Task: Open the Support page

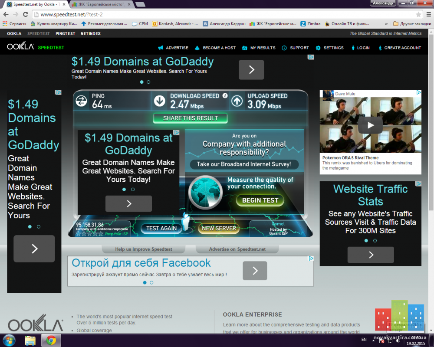Action: click(295, 48)
